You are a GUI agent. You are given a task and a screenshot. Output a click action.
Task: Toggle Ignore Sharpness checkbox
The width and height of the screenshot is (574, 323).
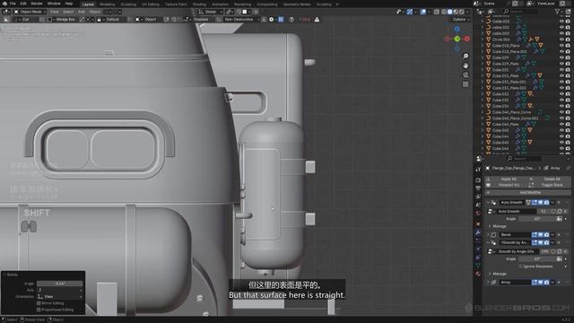point(520,266)
